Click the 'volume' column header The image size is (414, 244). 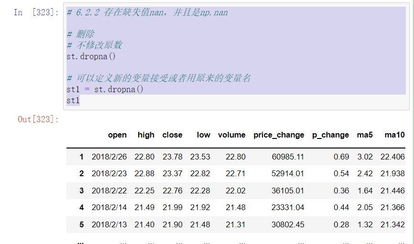(232, 135)
